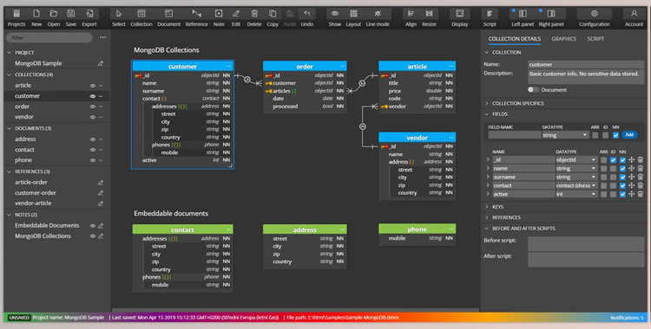This screenshot has height=329, width=651.
Task: Toggle visibility of vendor collection
Action: pos(93,117)
